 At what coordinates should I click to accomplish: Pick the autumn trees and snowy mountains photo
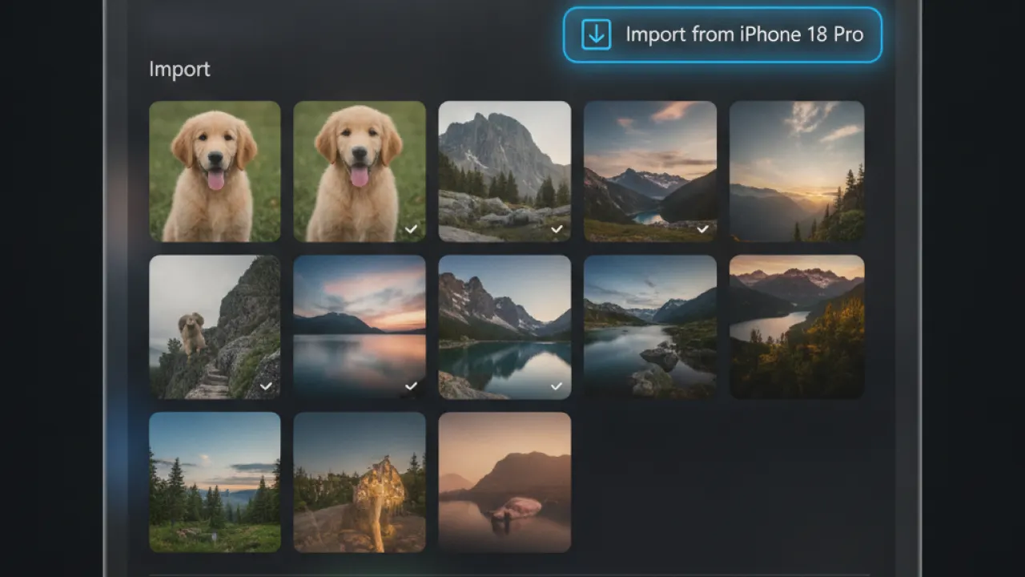pyautogui.click(x=797, y=327)
